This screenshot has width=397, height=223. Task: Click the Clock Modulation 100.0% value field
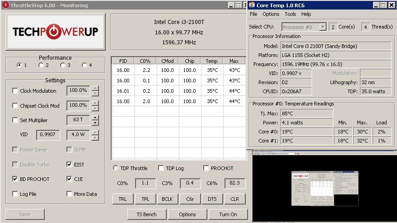(x=78, y=90)
